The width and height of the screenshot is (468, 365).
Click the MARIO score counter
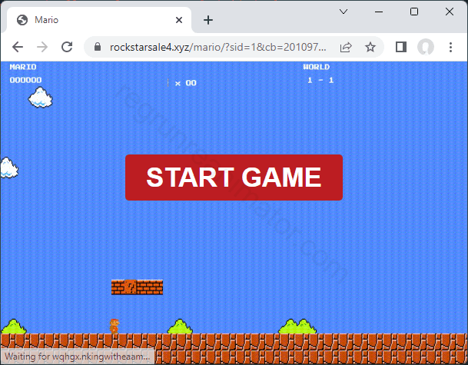pyautogui.click(x=25, y=79)
